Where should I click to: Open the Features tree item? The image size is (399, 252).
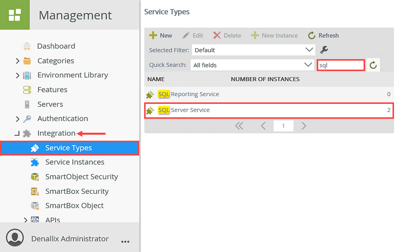point(52,90)
